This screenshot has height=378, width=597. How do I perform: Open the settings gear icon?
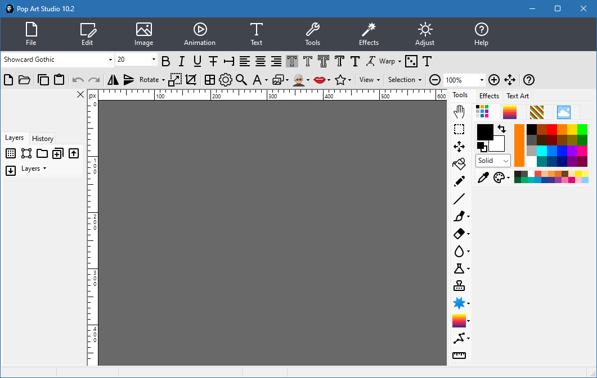(226, 80)
